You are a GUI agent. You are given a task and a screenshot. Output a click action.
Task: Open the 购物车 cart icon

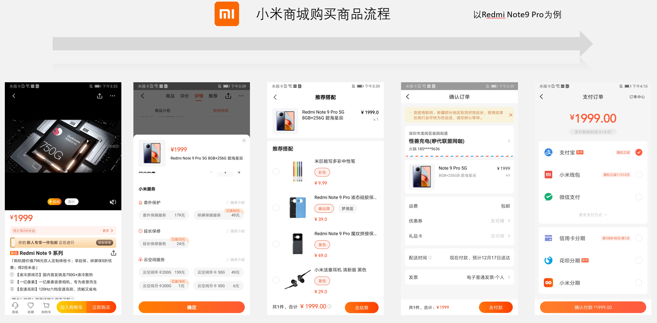[46, 306]
